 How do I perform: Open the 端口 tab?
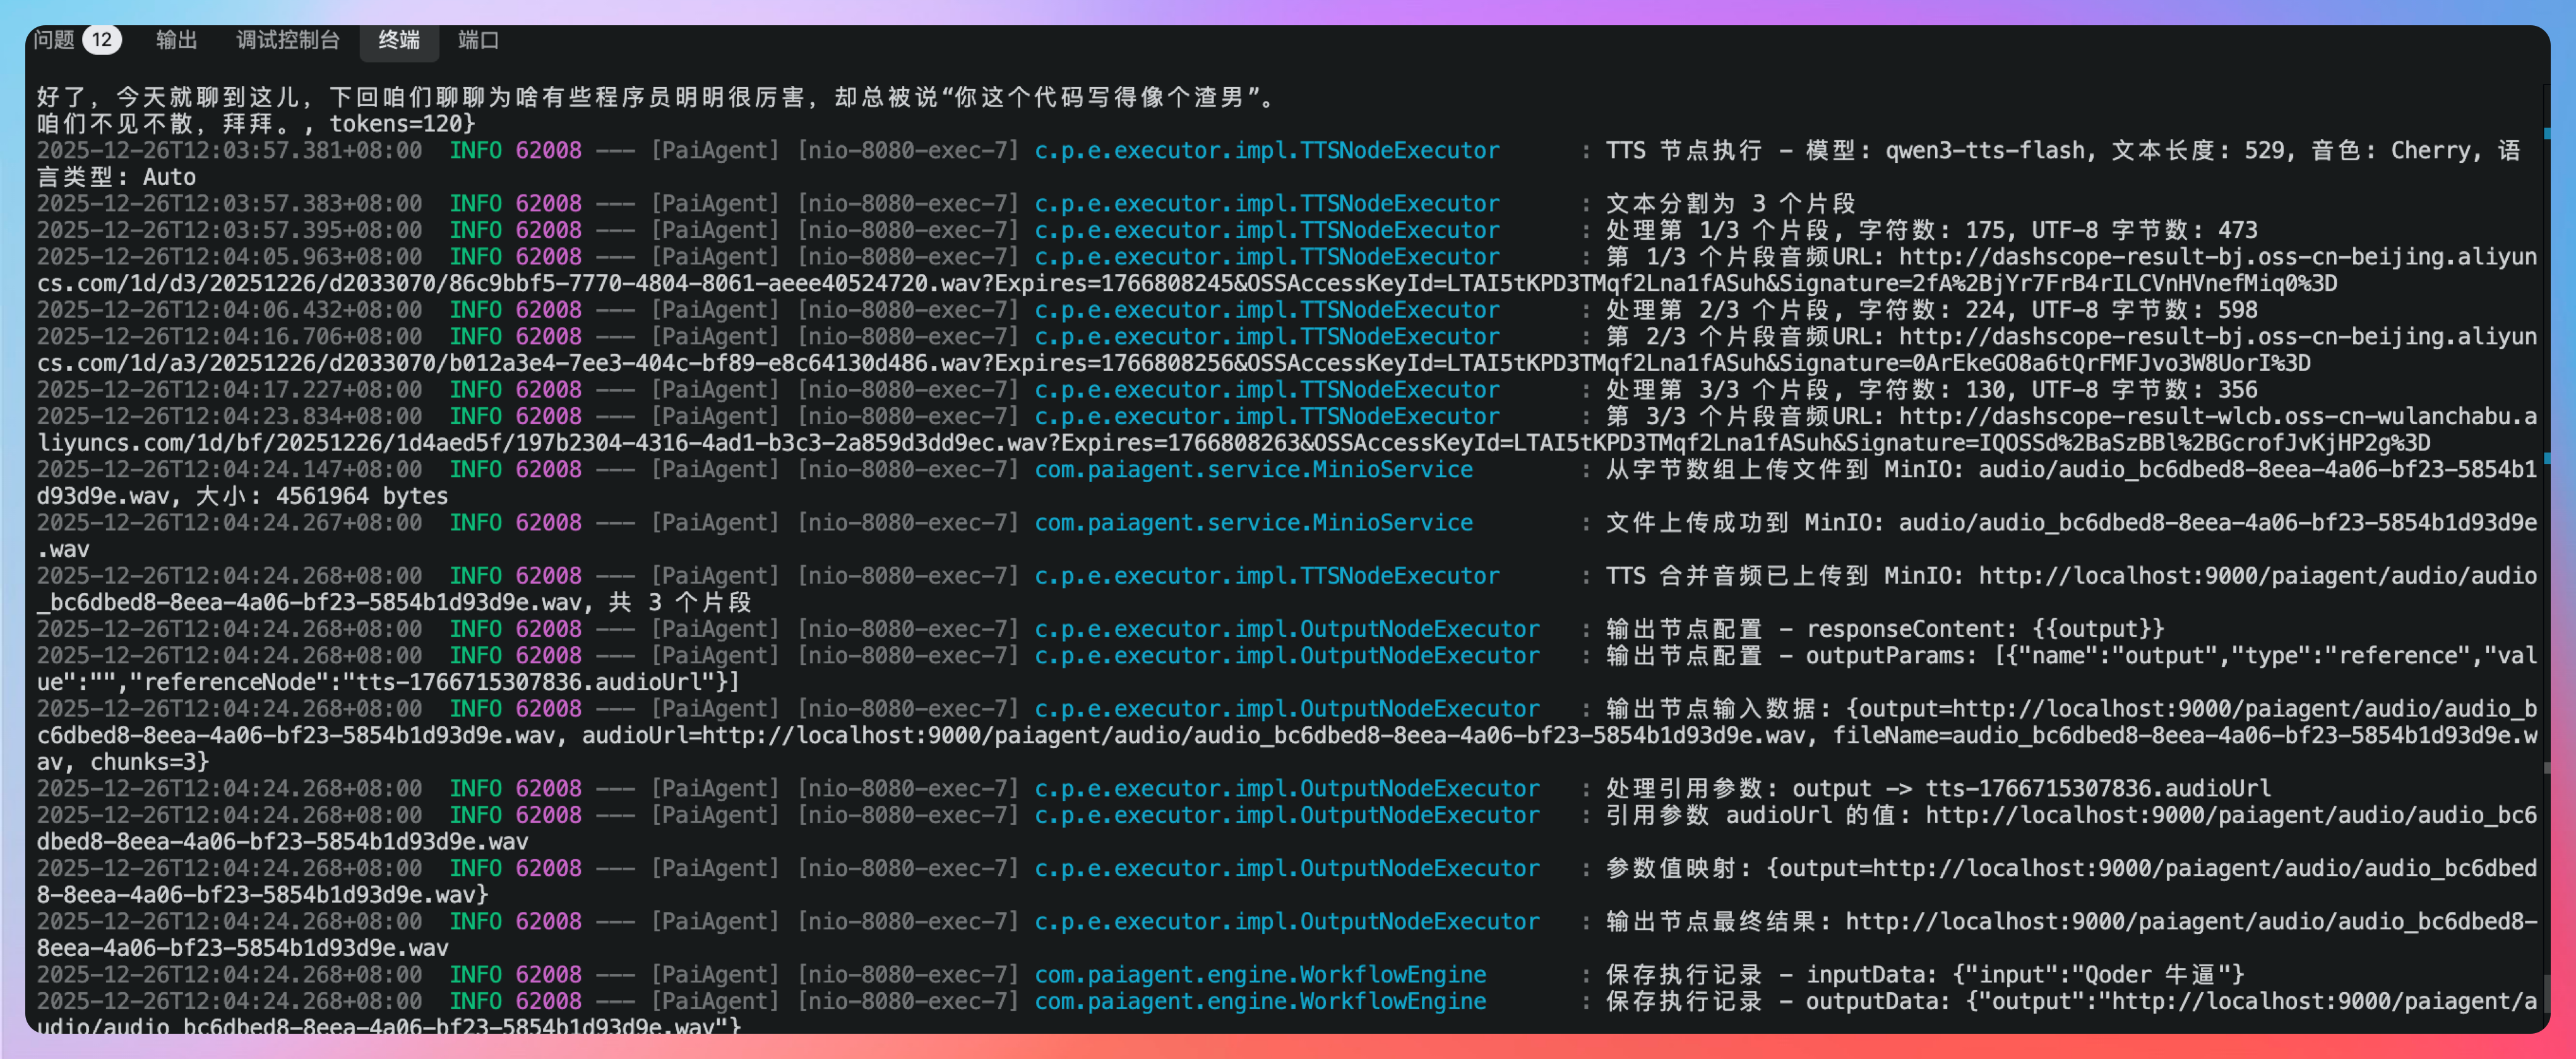478,40
